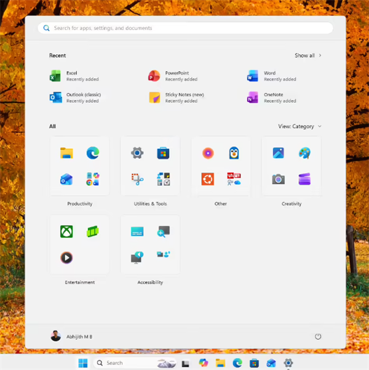
Task: Open Media Player in Entertainment group
Action: point(66,258)
